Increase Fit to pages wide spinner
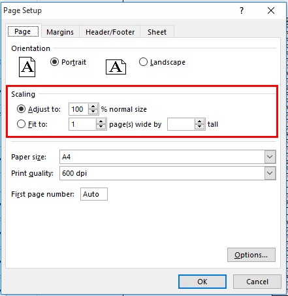The image size is (288, 296). click(101, 122)
